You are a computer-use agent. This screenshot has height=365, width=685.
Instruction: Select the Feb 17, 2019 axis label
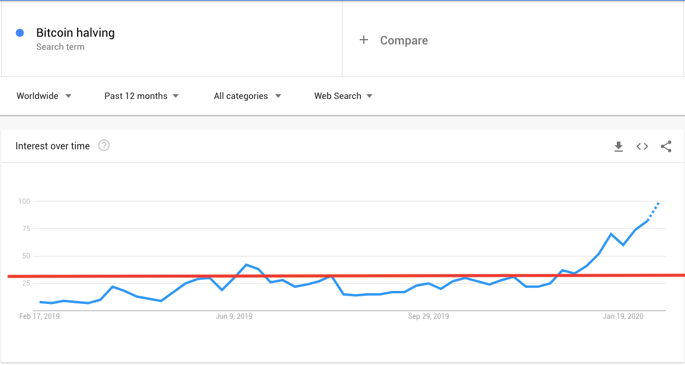point(39,316)
